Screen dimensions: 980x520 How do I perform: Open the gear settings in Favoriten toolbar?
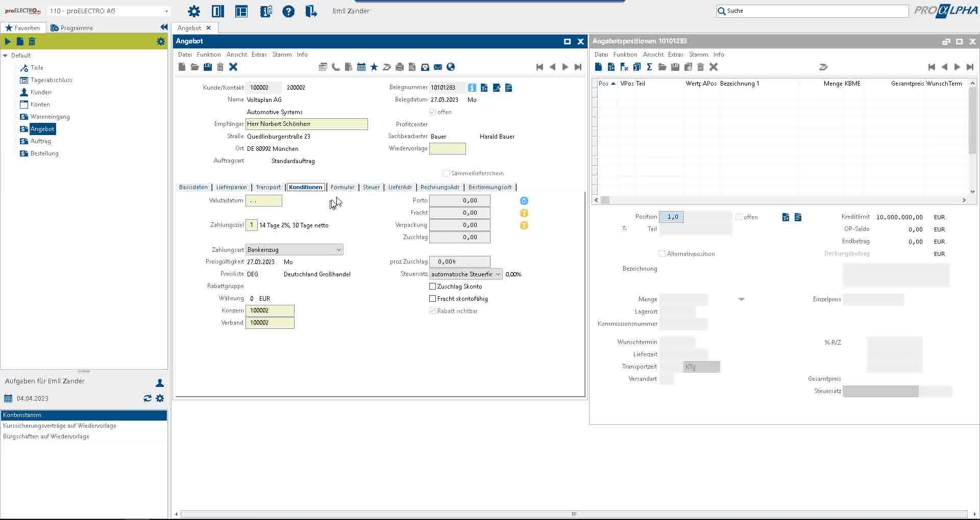coord(161,41)
